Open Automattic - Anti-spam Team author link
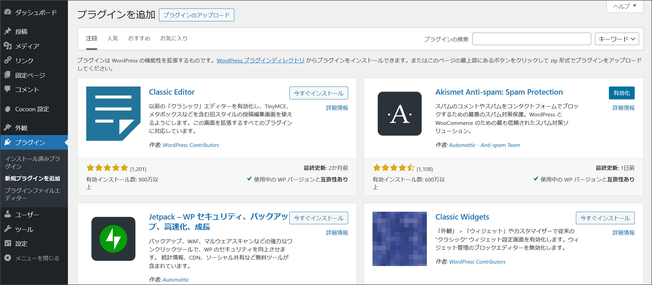This screenshot has height=285, width=652. click(485, 145)
